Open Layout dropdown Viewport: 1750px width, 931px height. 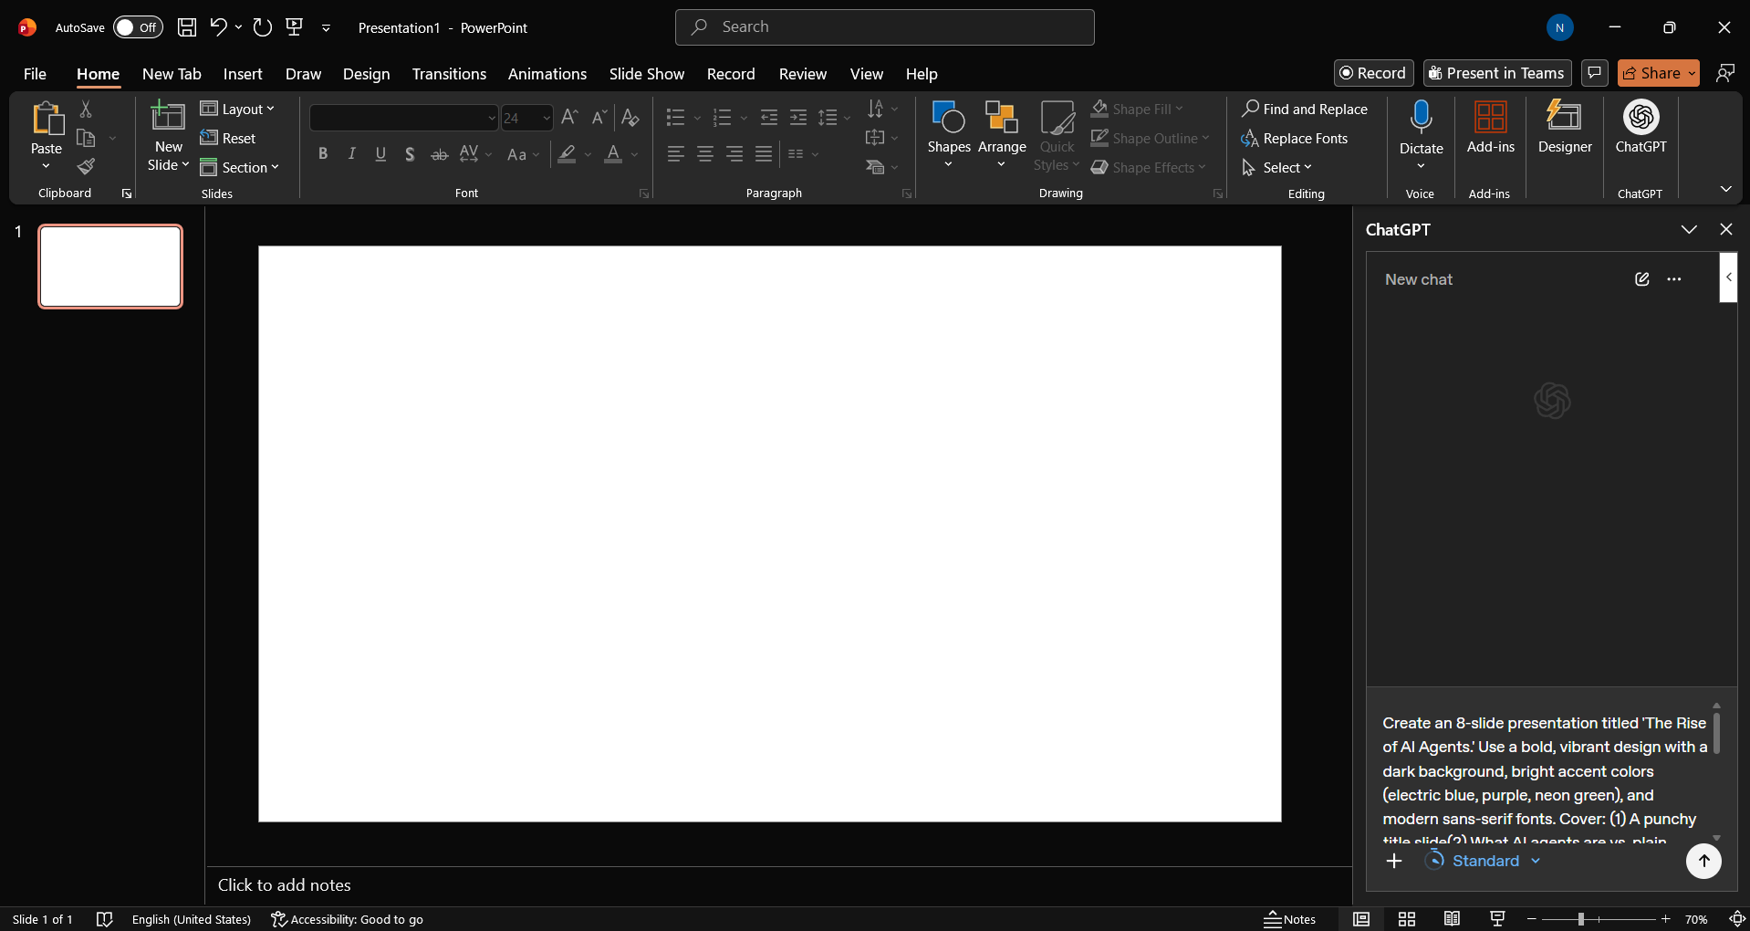click(237, 109)
